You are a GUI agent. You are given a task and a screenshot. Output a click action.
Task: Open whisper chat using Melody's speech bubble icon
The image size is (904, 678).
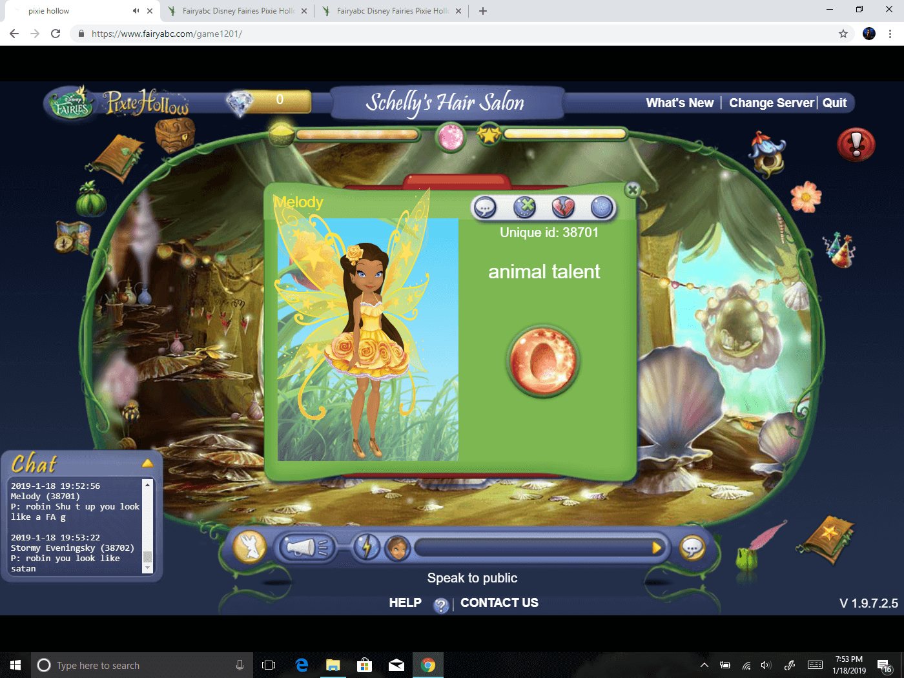[x=485, y=207]
